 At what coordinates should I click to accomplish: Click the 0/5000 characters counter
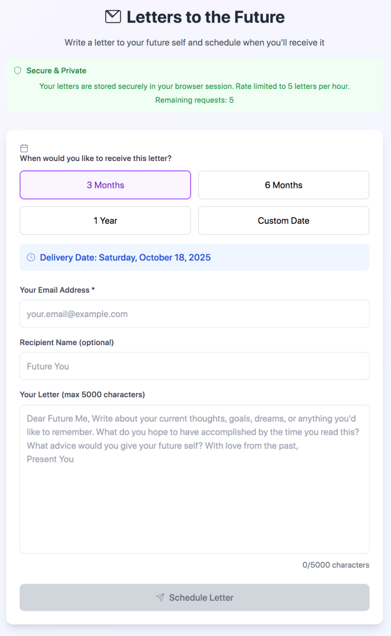point(336,565)
